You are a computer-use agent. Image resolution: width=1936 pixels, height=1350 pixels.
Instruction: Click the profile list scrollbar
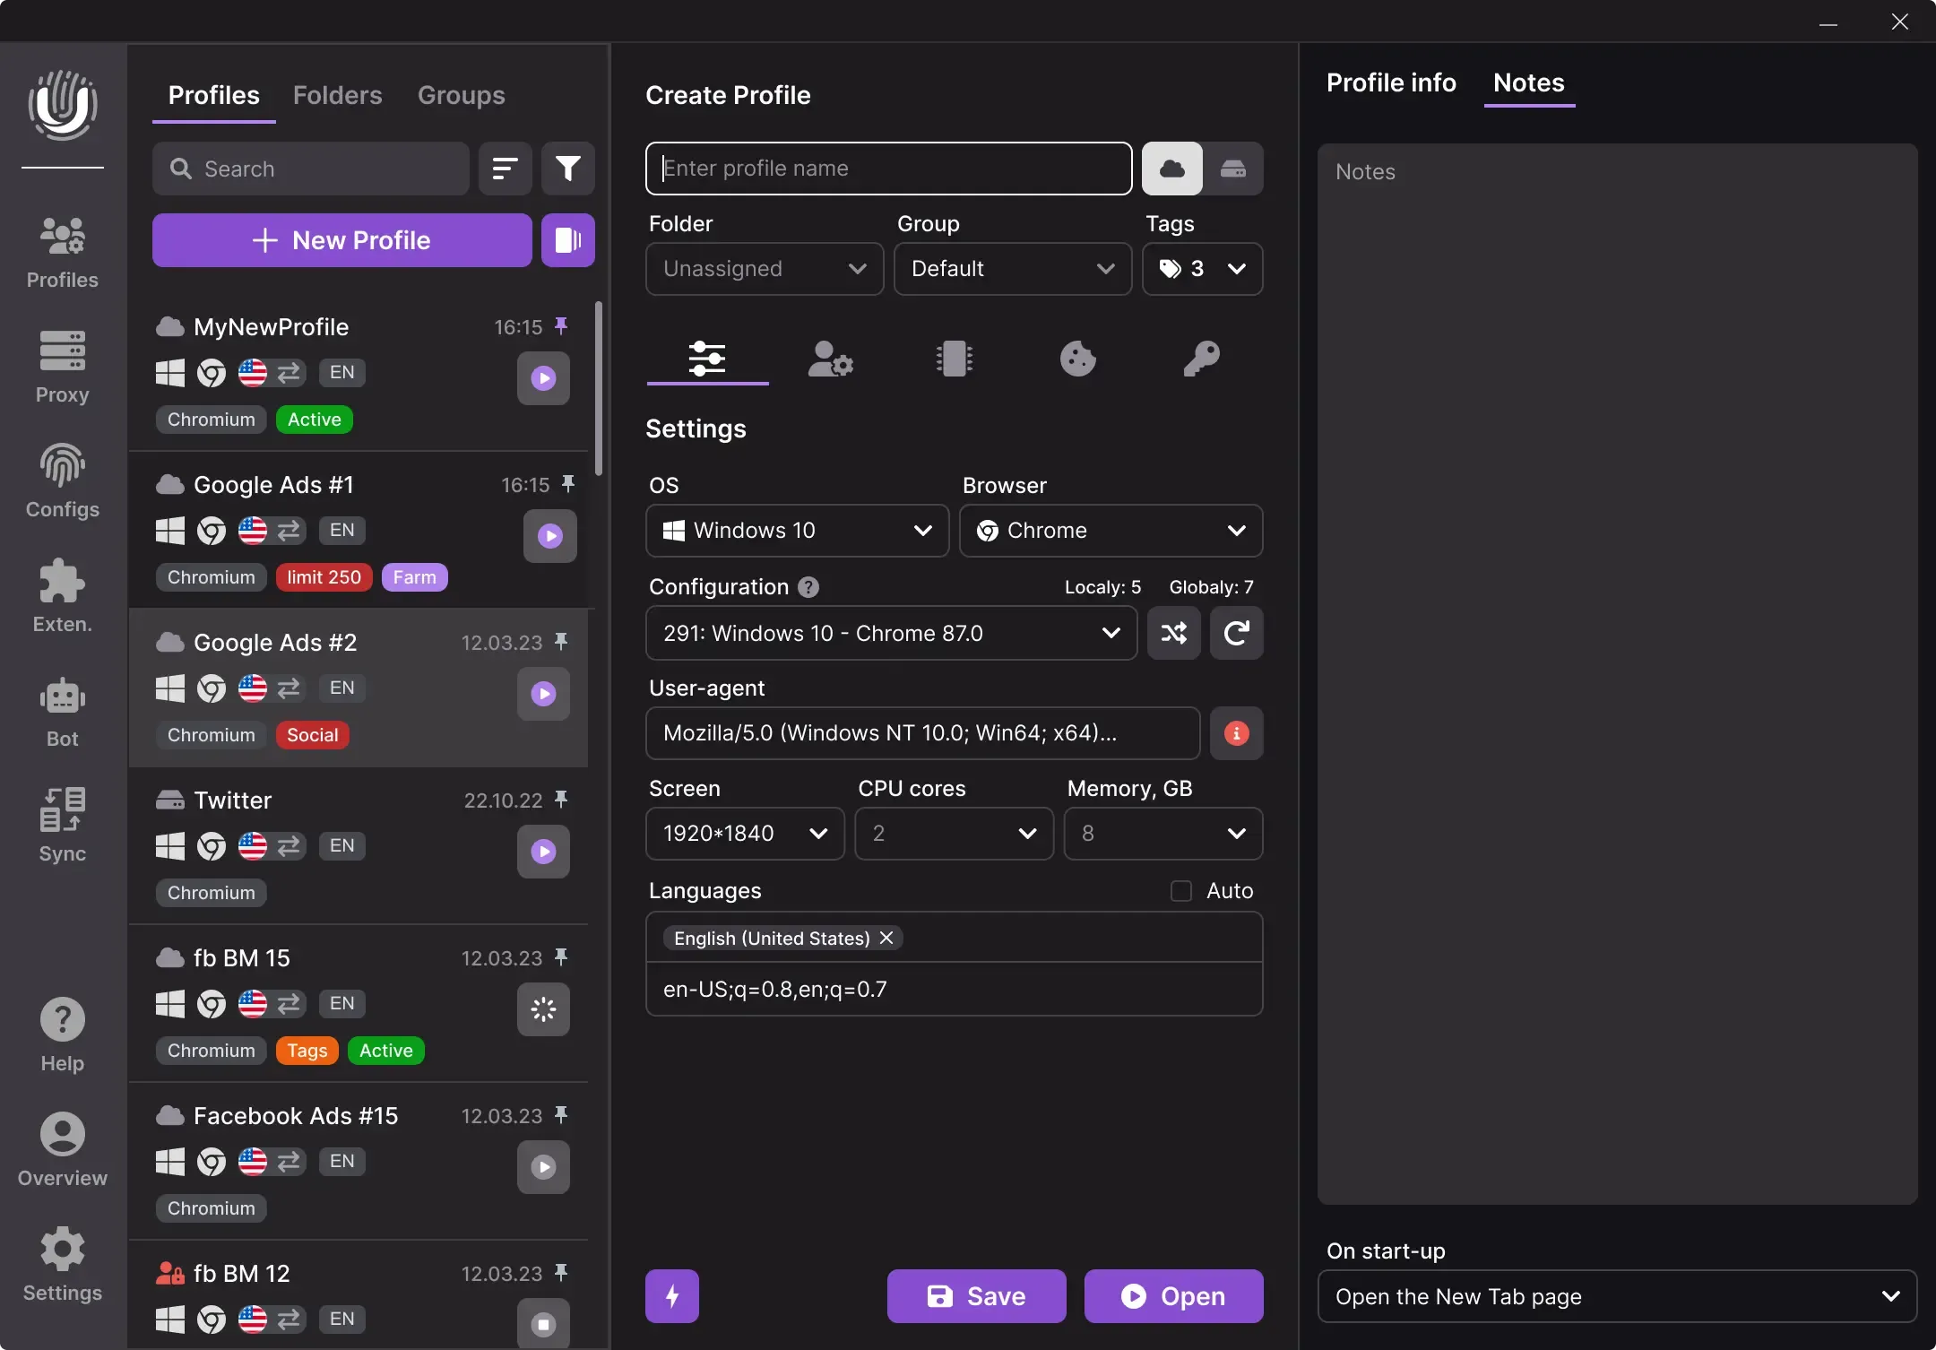click(x=599, y=388)
